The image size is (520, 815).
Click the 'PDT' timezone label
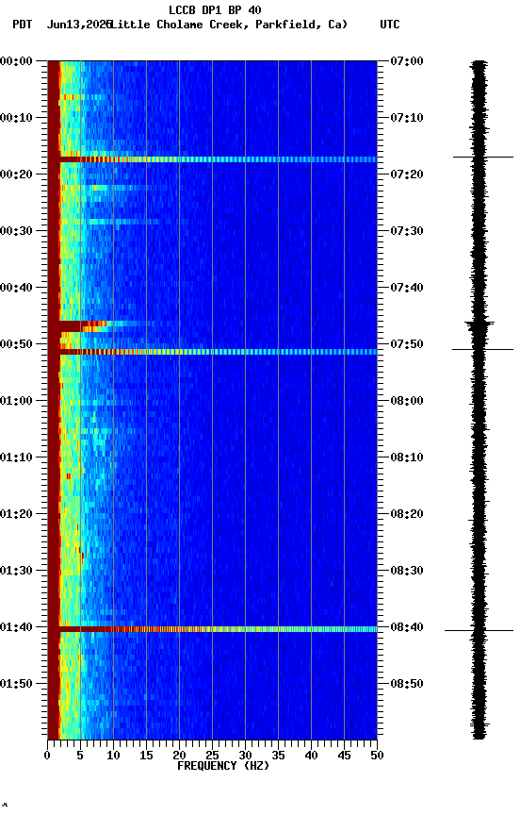23,25
